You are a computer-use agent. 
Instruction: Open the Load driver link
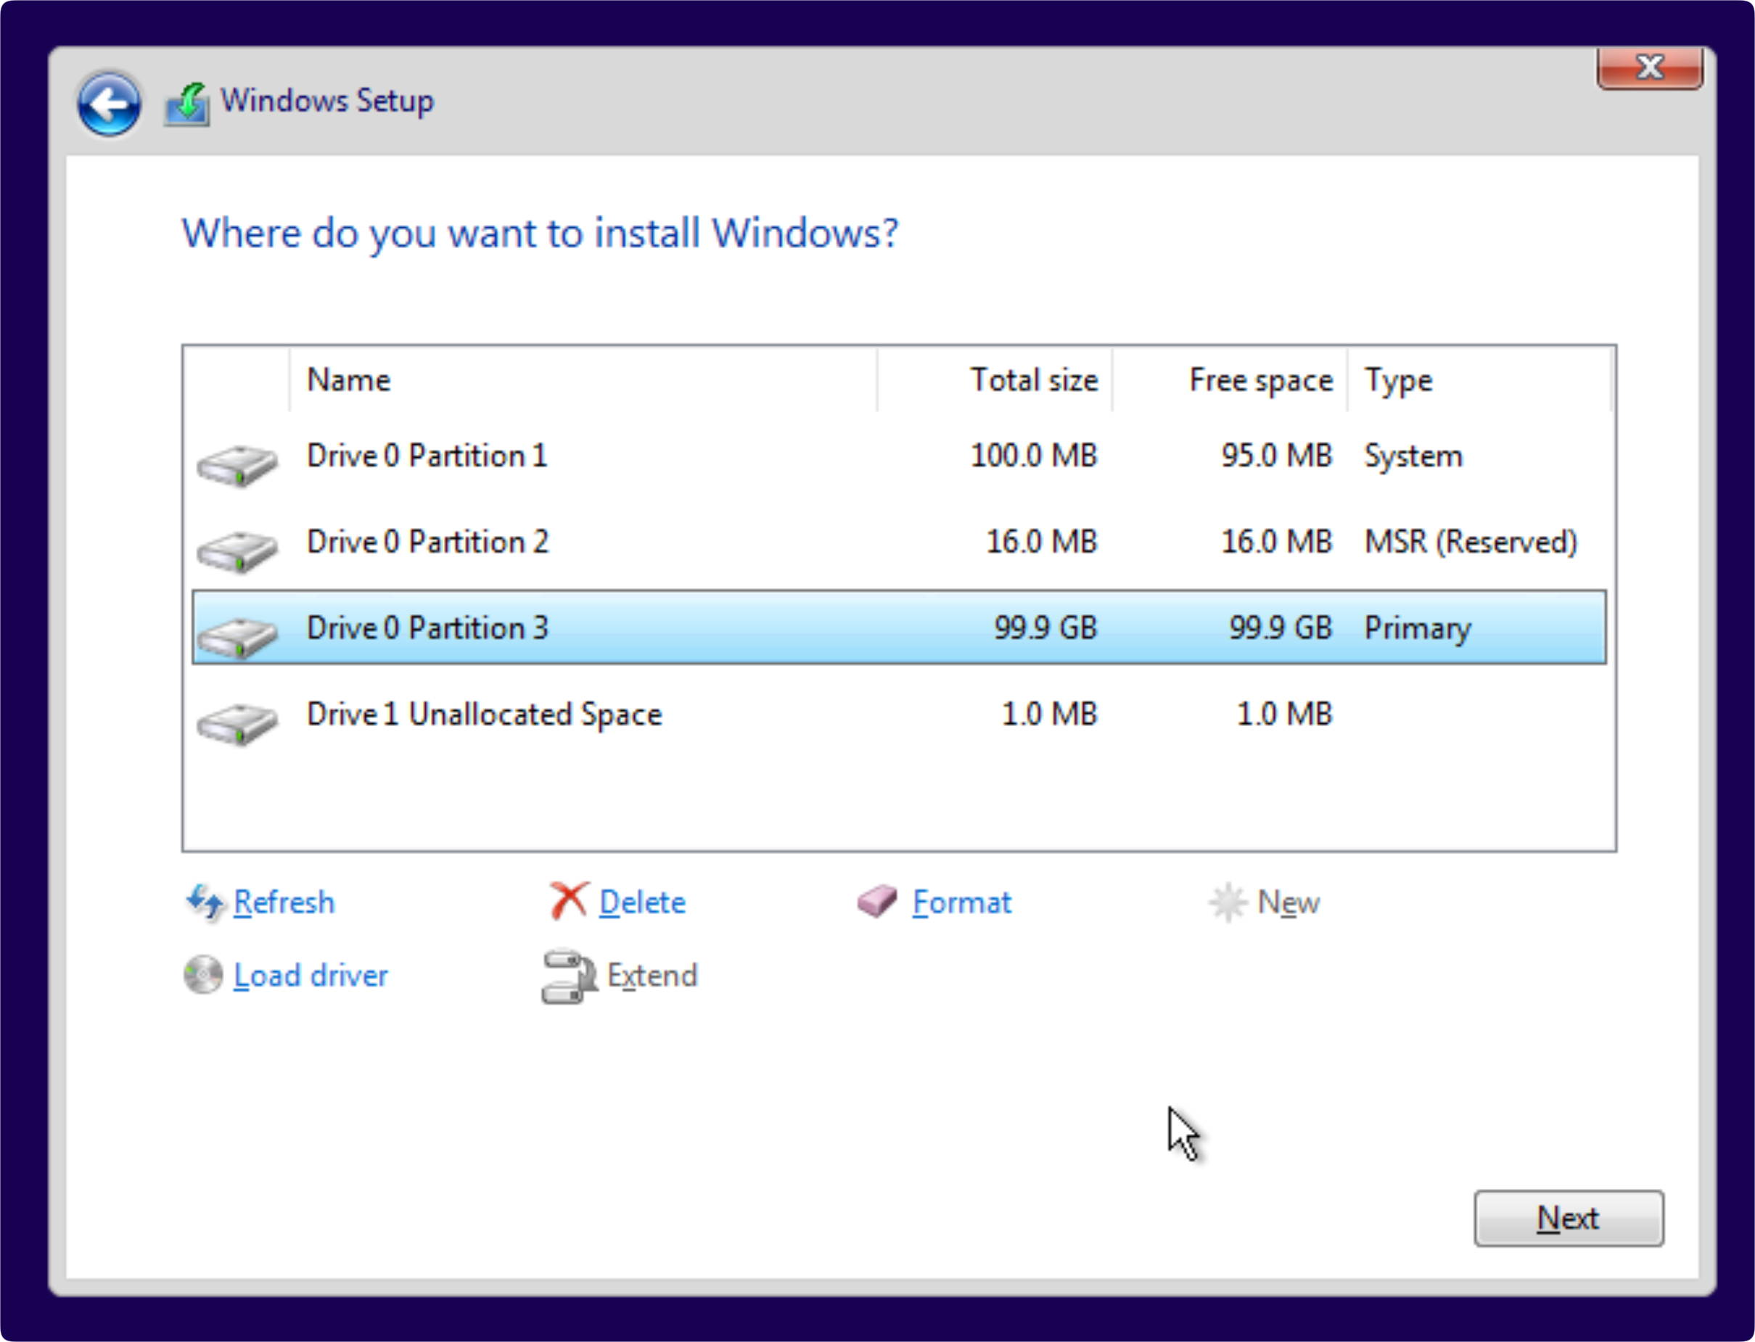click(x=311, y=976)
